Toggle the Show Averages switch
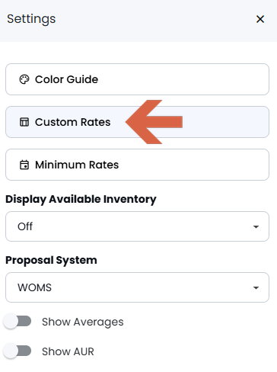The image size is (277, 372). coord(18,322)
